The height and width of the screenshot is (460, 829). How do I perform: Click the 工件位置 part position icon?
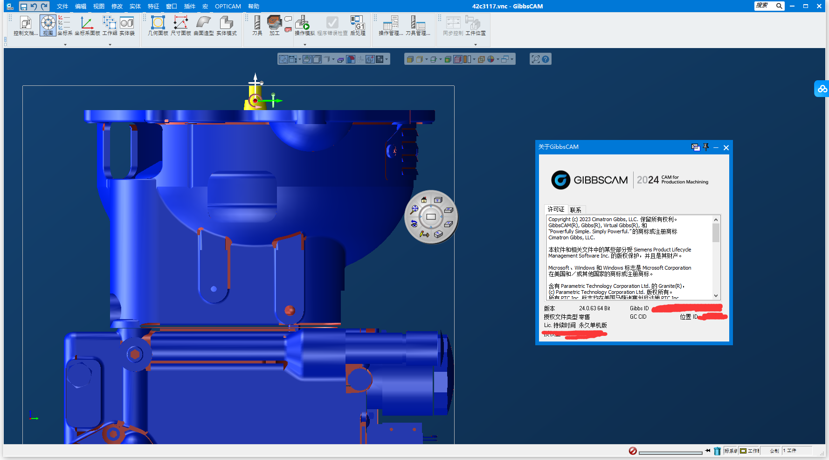click(475, 25)
